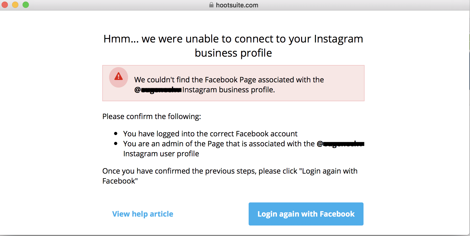Click the red warning triangle icon
This screenshot has height=236, width=470.
coord(119,76)
